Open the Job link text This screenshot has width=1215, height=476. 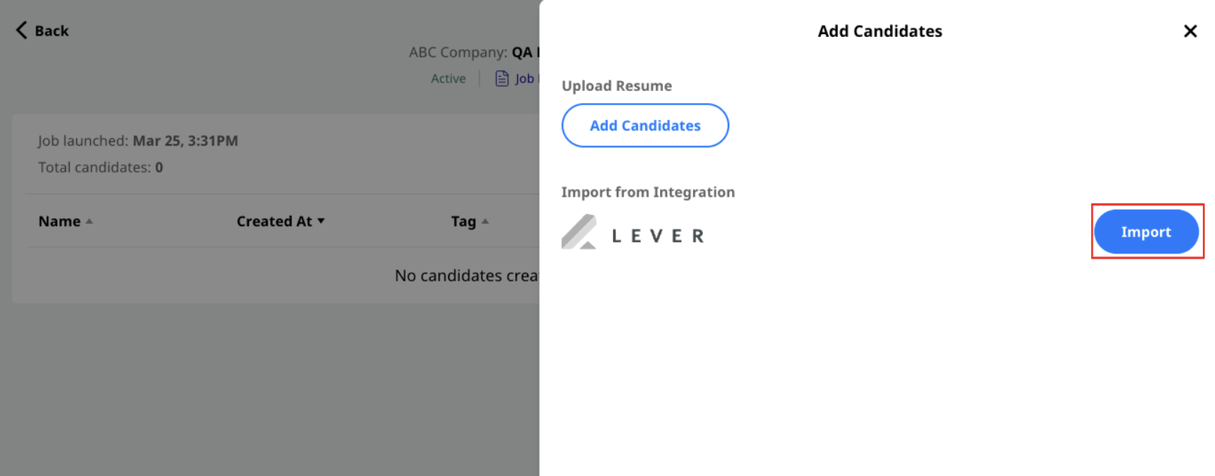pyautogui.click(x=526, y=79)
